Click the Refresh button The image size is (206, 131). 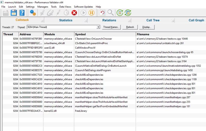130,27
